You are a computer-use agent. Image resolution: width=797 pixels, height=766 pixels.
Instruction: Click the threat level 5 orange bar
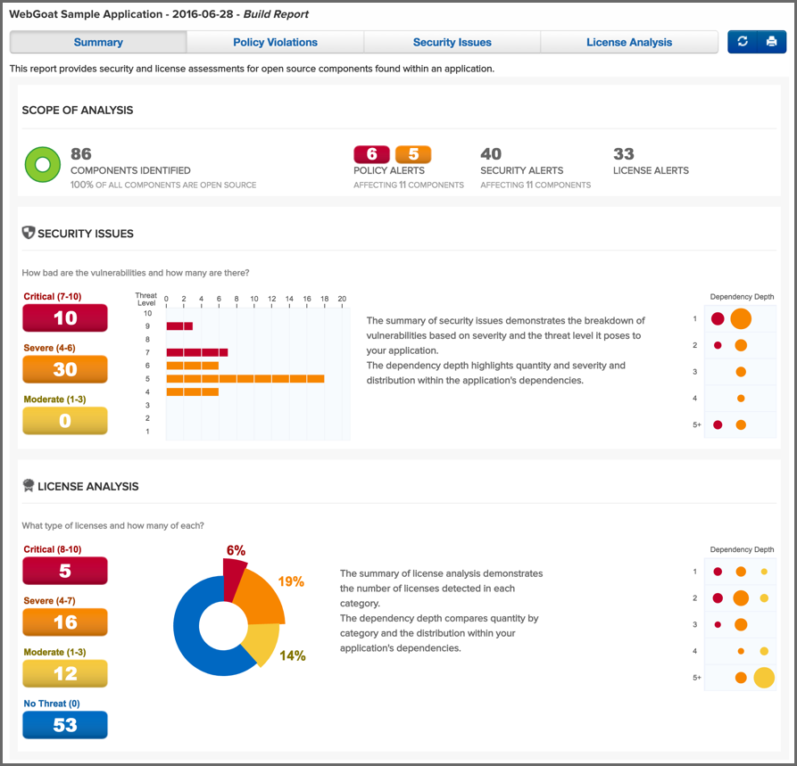(245, 378)
